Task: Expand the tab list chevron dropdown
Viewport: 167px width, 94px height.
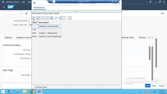Action: (x=152, y=38)
